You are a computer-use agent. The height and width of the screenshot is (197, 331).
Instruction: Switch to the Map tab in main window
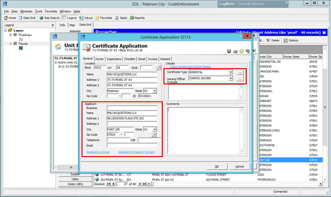pyautogui.click(x=72, y=25)
